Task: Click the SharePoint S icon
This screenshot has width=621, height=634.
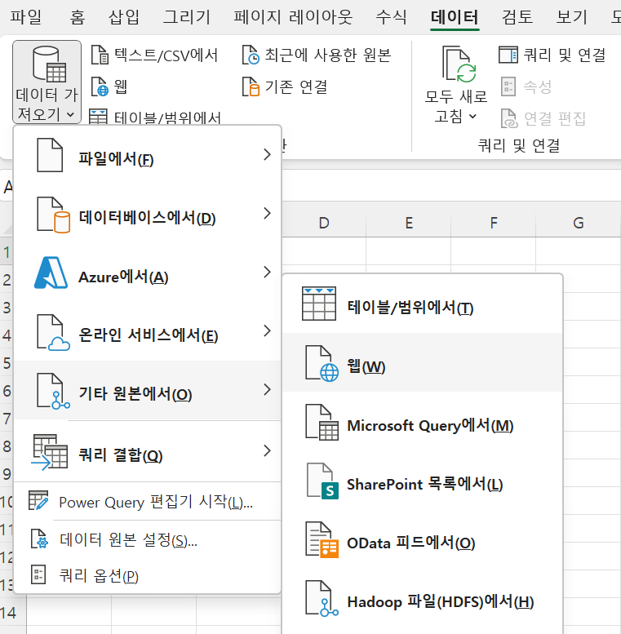Action: pyautogui.click(x=322, y=481)
